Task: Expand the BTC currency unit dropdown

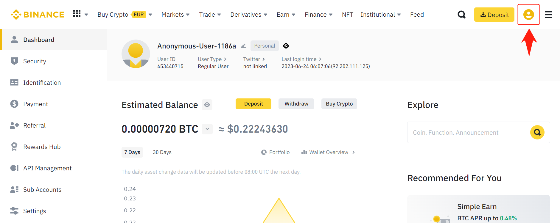Action: pyautogui.click(x=207, y=129)
